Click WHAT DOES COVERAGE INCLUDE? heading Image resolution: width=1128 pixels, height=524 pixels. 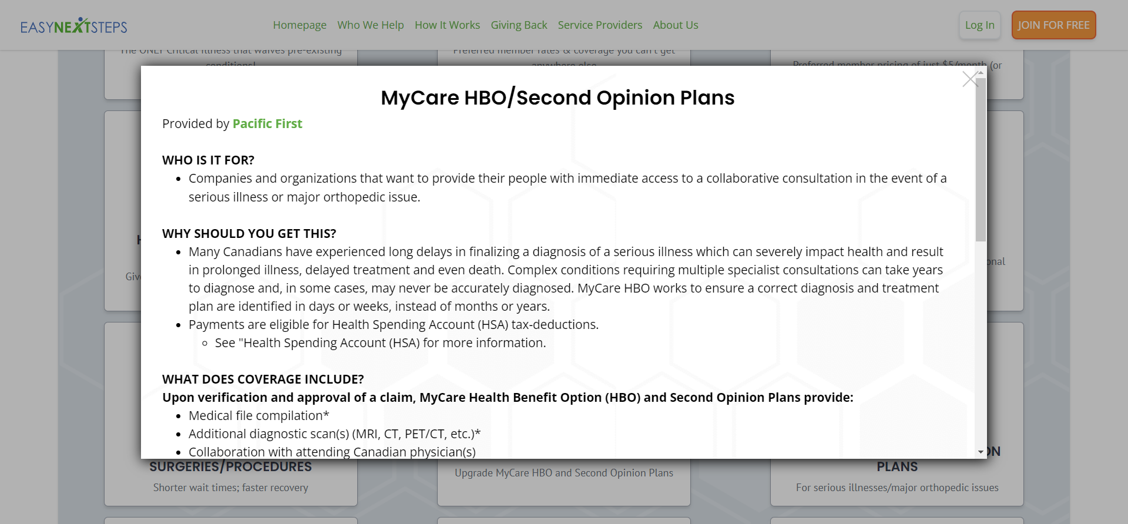(x=263, y=379)
